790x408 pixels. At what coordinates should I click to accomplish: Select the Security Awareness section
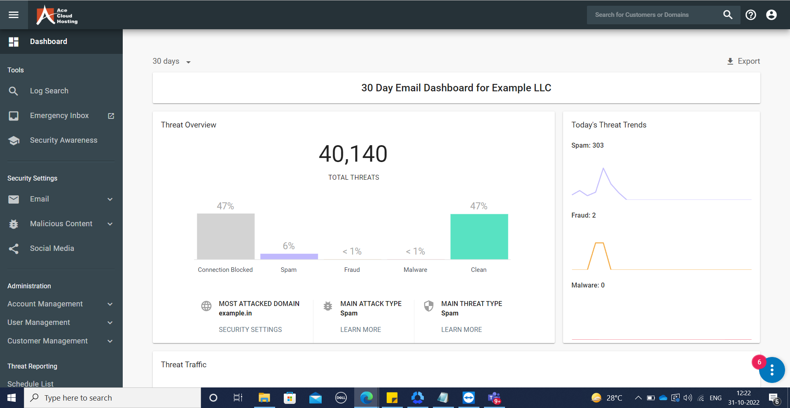[x=63, y=140]
